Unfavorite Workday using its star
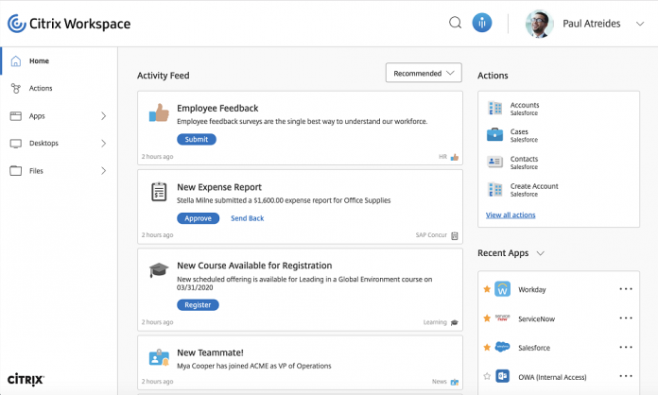 (x=487, y=289)
